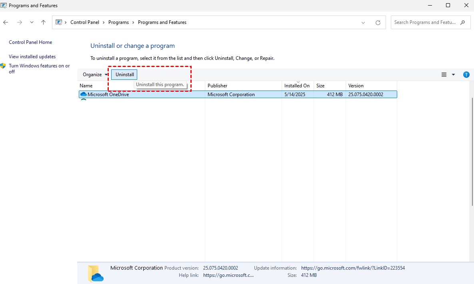Change the view layout icon

tap(444, 75)
